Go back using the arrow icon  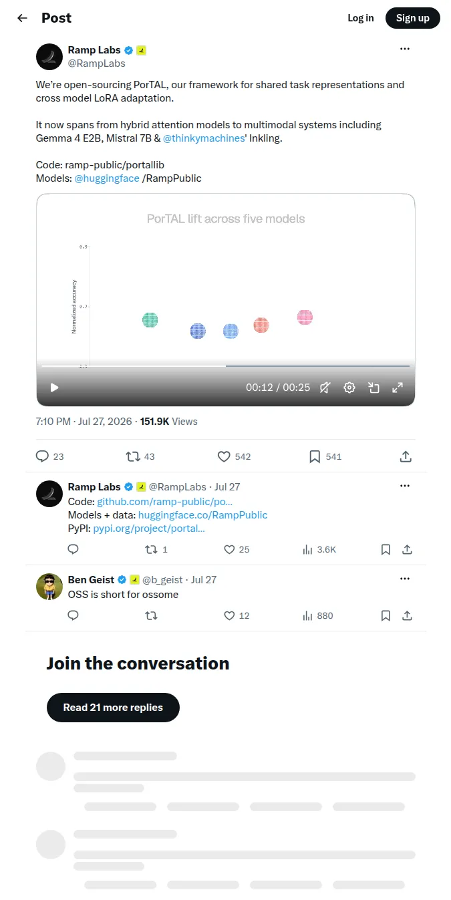click(23, 18)
